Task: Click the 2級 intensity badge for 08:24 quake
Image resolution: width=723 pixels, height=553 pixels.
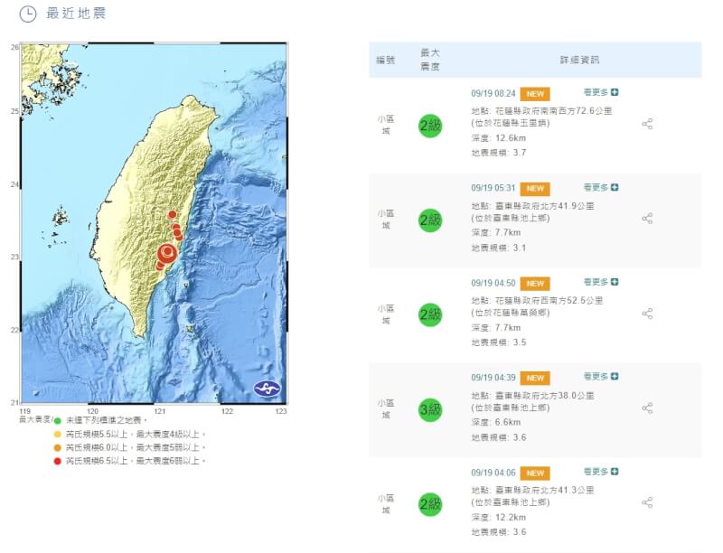Action: coord(430,126)
